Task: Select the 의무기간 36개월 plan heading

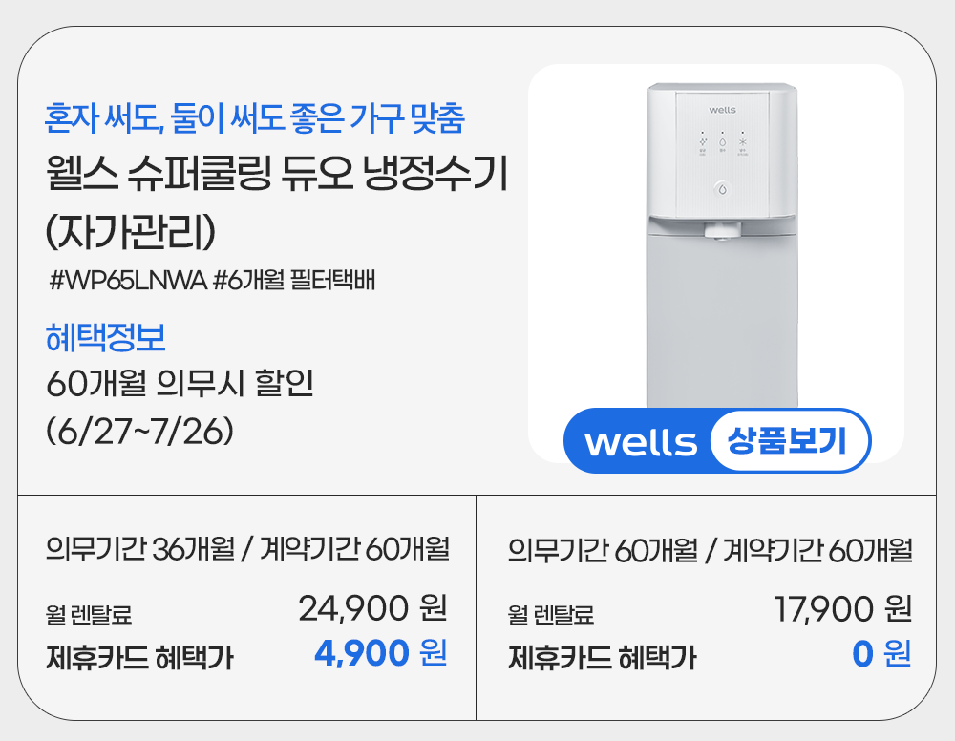Action: tap(247, 550)
